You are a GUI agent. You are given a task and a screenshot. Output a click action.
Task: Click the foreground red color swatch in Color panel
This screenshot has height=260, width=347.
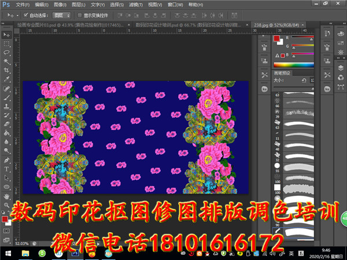[x=276, y=38]
